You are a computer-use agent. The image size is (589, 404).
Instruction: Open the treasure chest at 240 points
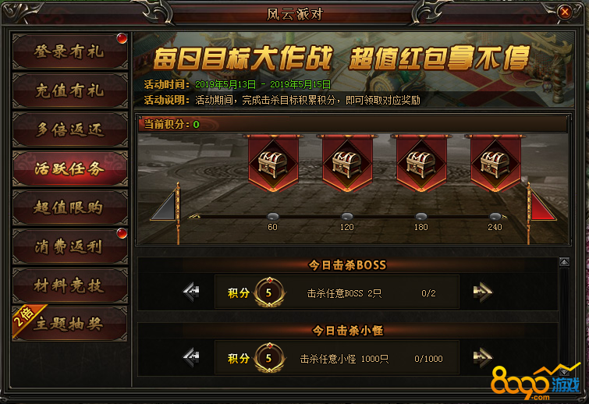pyautogui.click(x=495, y=163)
